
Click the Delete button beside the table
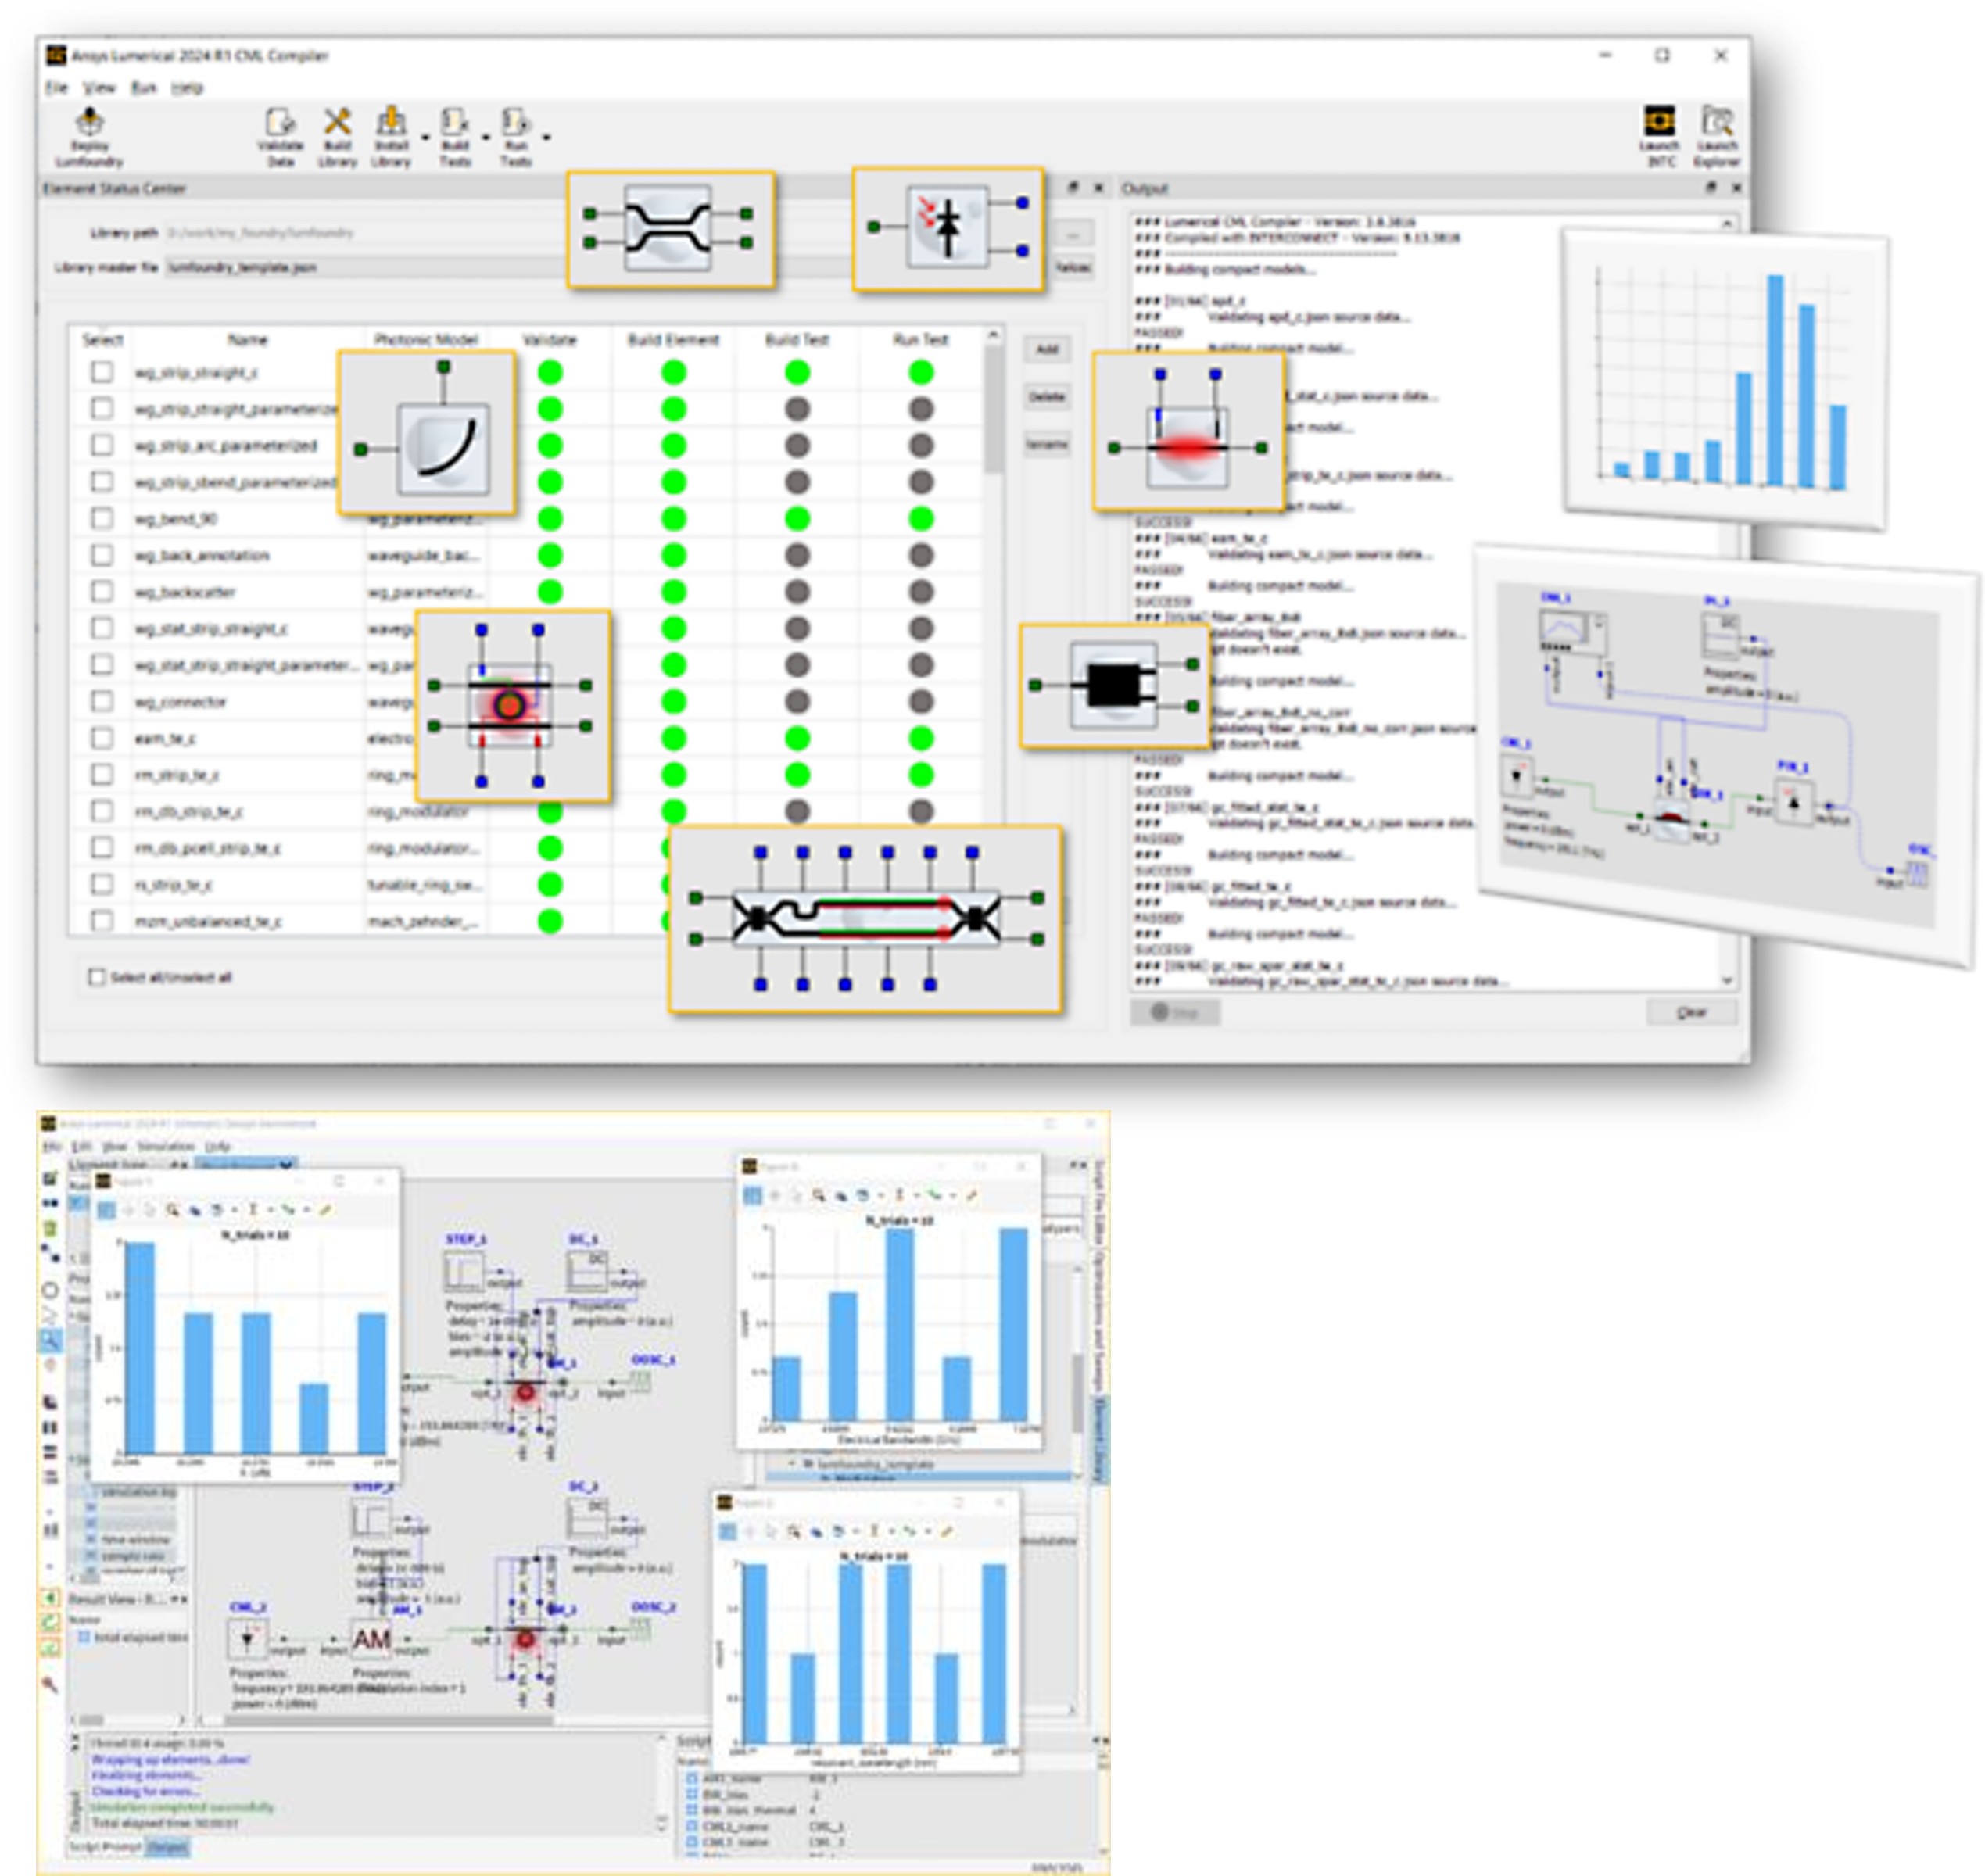(1046, 396)
